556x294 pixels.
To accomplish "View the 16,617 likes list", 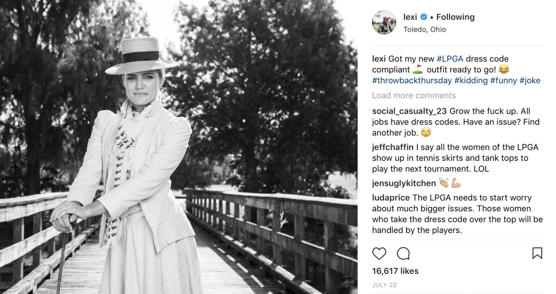I will [396, 271].
